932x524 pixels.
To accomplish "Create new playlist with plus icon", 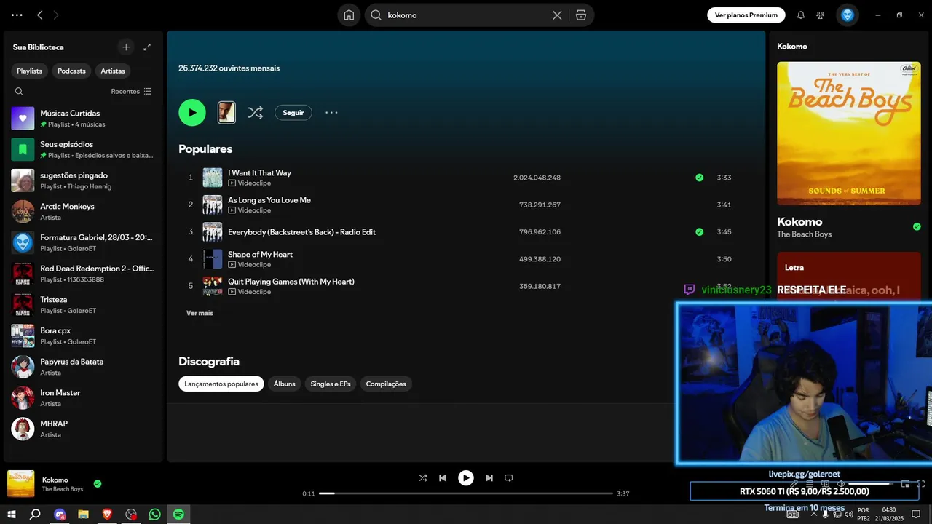I will (126, 47).
